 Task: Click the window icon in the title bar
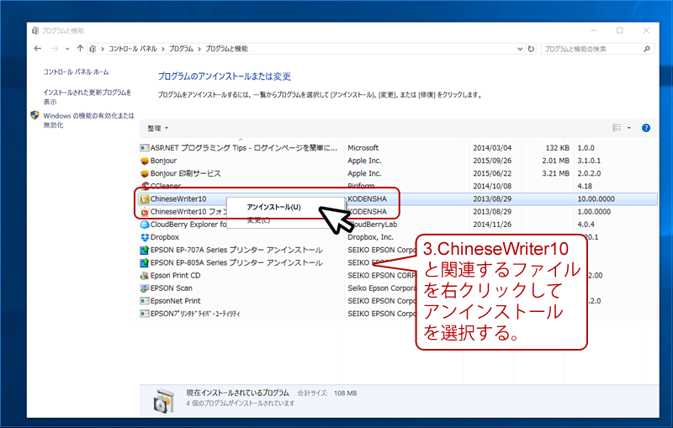coord(35,30)
